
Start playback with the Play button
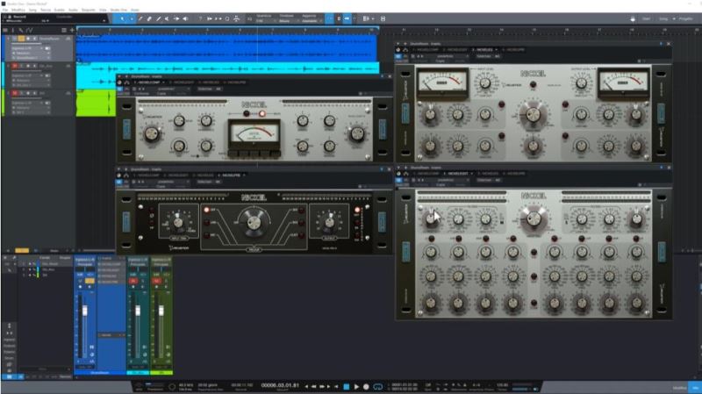(356, 386)
